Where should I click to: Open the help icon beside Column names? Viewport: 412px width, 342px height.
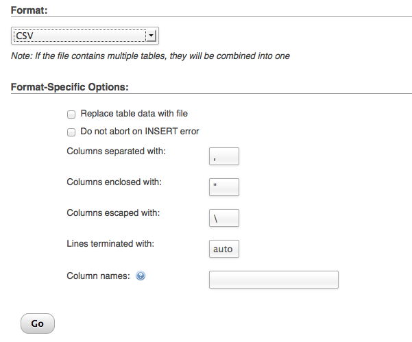[x=141, y=276]
